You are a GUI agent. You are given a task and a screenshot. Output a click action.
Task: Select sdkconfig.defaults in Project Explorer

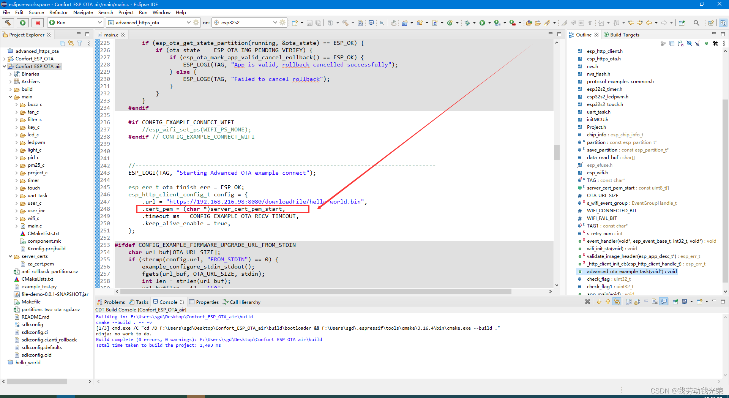click(42, 347)
